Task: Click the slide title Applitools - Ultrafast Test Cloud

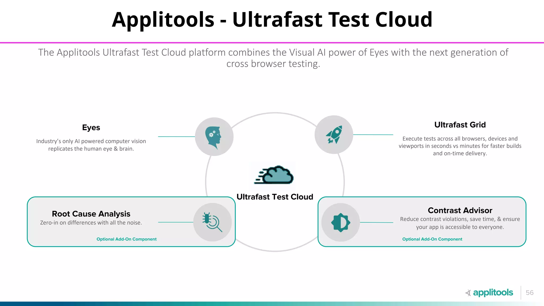Action: pos(272,19)
